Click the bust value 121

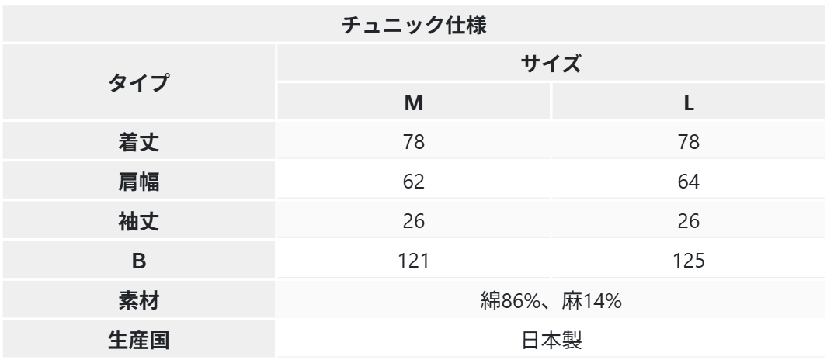coord(413,260)
